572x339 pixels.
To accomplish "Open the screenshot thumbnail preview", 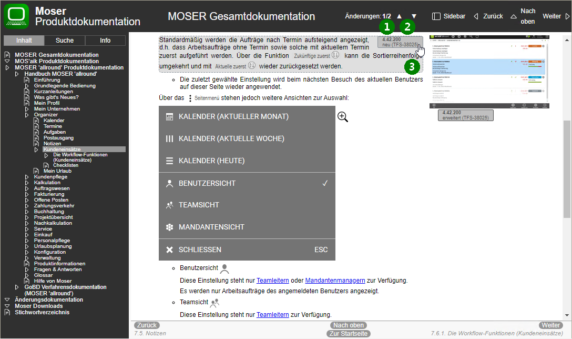I will coord(489,72).
